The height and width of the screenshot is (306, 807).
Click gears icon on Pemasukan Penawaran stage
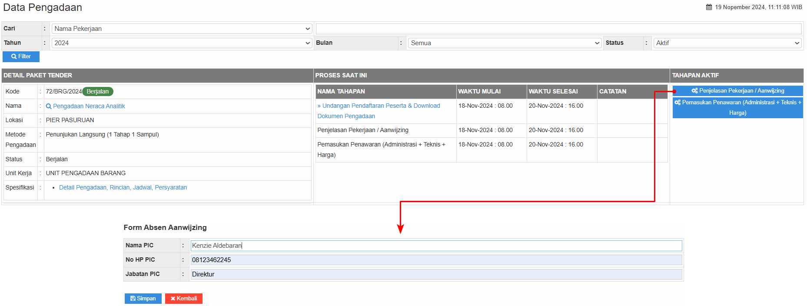pos(677,103)
